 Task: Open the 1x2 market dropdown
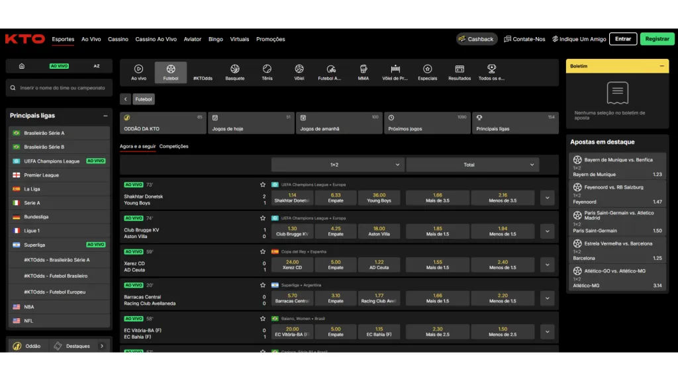pos(338,165)
